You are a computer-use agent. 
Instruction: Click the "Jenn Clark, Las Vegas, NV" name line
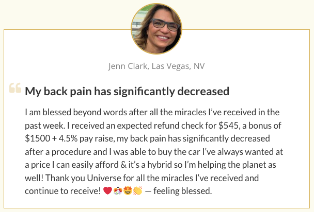pyautogui.click(x=156, y=66)
